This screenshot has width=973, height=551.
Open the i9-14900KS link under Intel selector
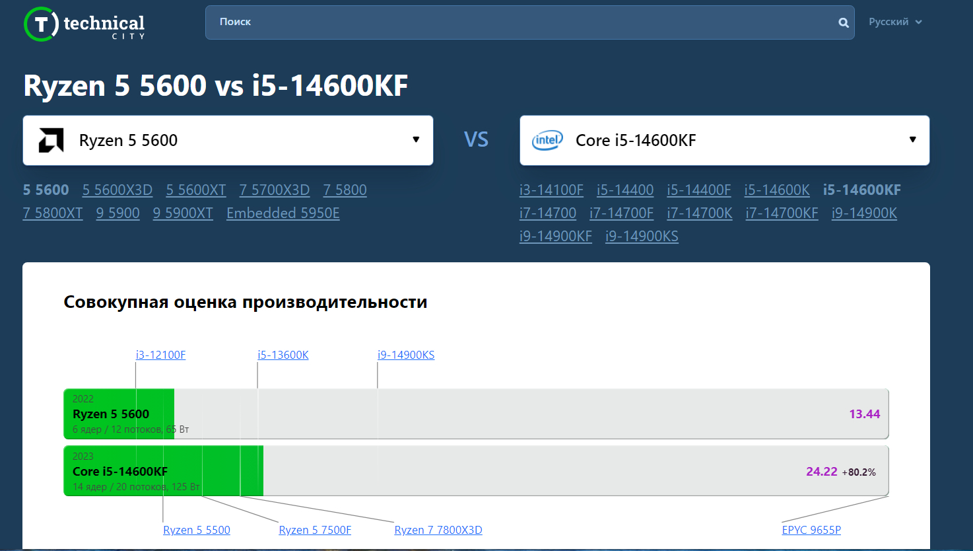642,237
